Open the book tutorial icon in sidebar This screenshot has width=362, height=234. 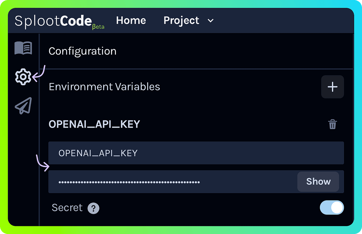pos(23,48)
